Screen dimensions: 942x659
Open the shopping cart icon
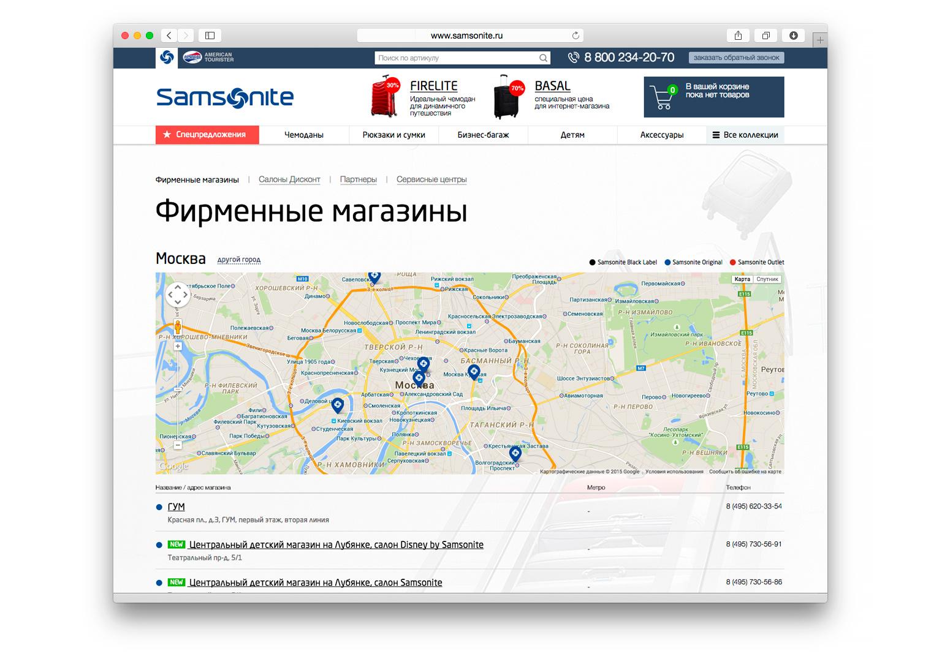[x=664, y=97]
